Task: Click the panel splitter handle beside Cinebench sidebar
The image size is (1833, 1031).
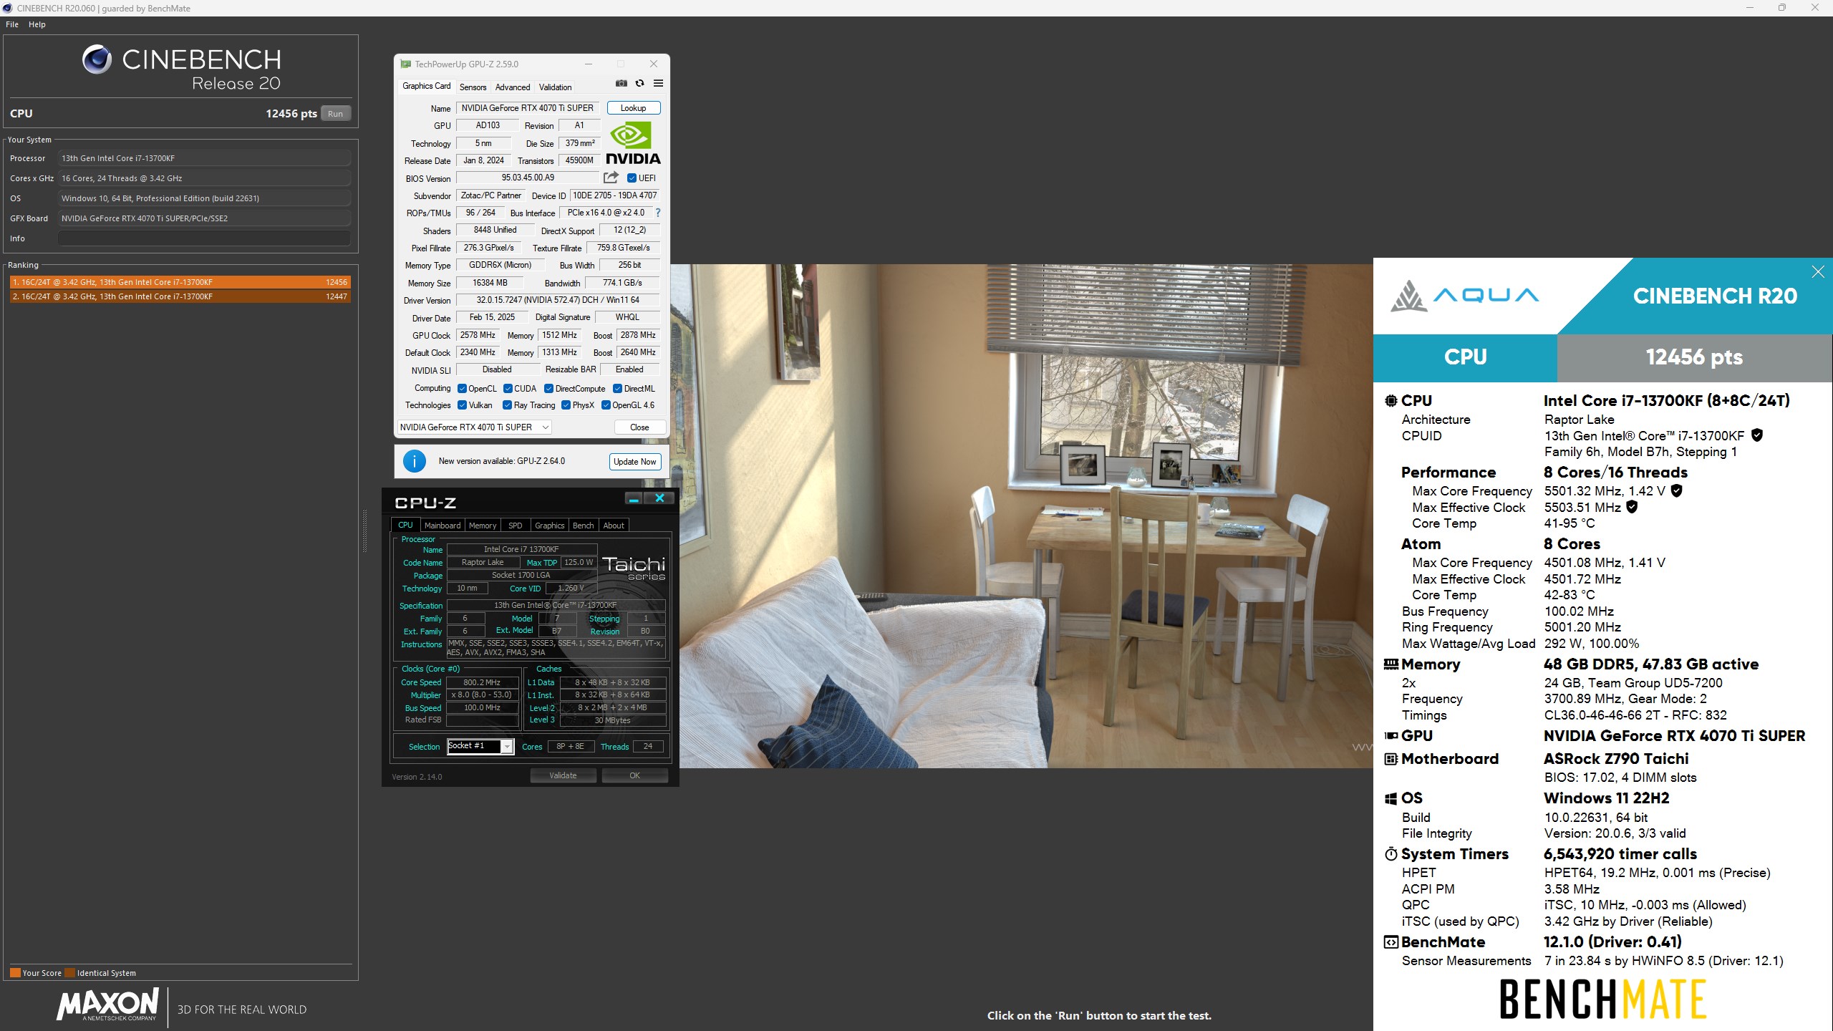Action: [x=364, y=531]
